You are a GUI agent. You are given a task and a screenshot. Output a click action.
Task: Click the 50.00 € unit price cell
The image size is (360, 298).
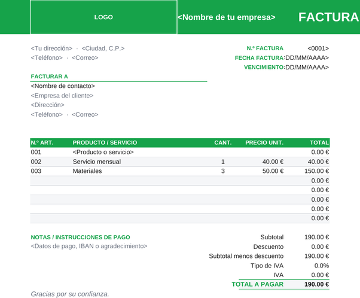point(273,171)
